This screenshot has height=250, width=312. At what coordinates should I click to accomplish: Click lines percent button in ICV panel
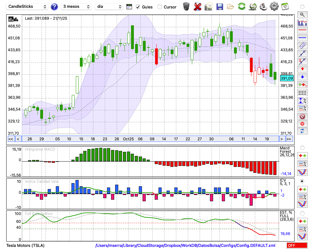[x=302, y=197]
